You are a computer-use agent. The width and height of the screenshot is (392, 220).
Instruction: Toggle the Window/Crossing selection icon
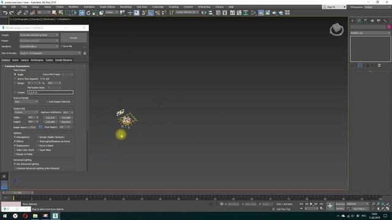[74, 13]
